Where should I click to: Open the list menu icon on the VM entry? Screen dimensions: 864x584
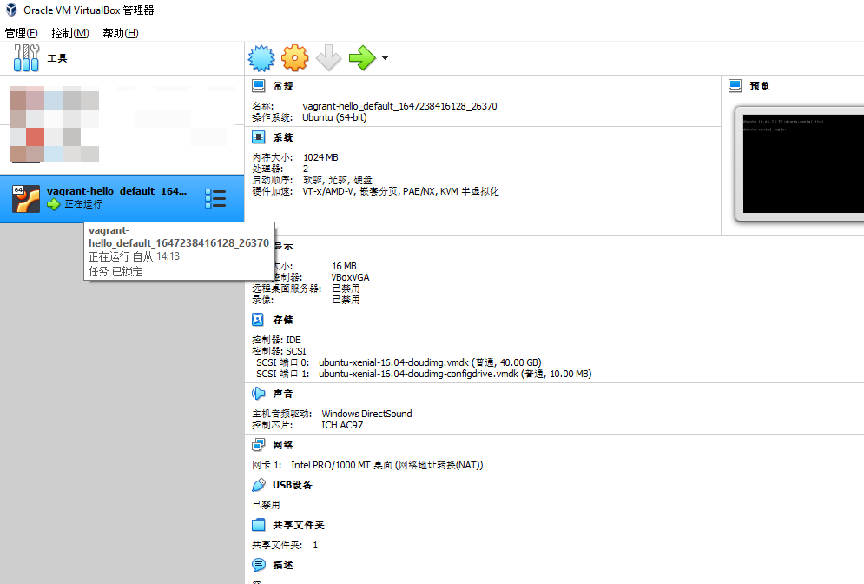click(x=214, y=199)
